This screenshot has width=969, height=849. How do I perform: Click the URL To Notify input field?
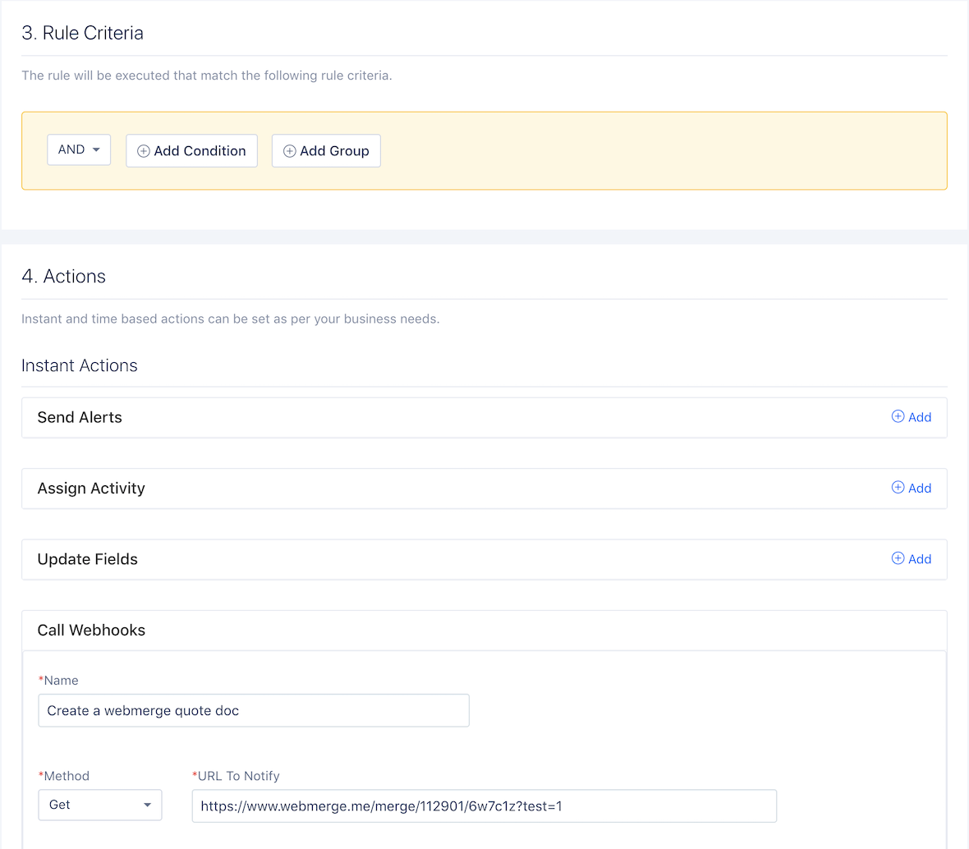(x=484, y=806)
